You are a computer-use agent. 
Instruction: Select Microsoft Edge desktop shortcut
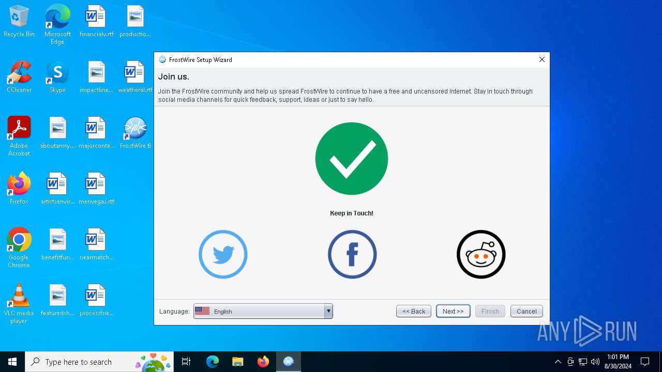57,25
